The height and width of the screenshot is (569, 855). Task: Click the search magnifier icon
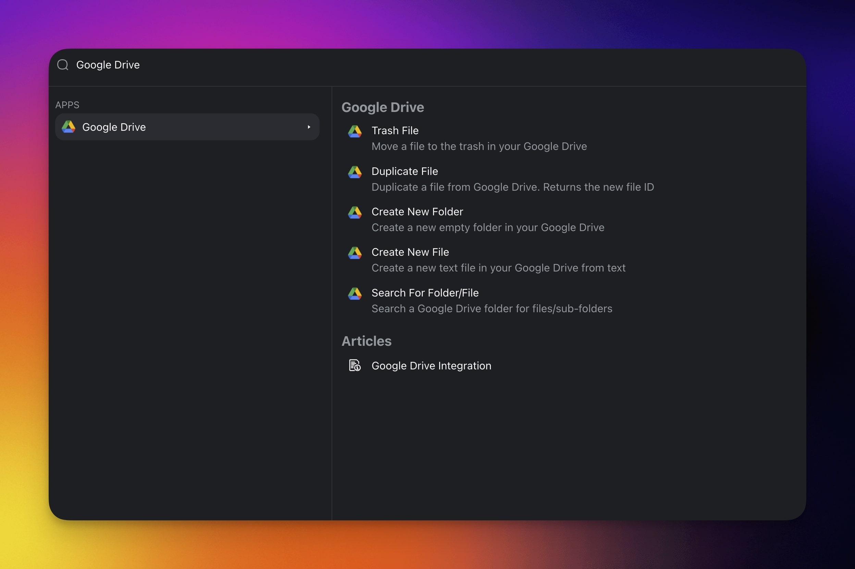63,65
